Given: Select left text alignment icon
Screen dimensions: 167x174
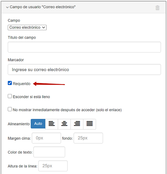Looking at the screenshot, I should (52, 124).
